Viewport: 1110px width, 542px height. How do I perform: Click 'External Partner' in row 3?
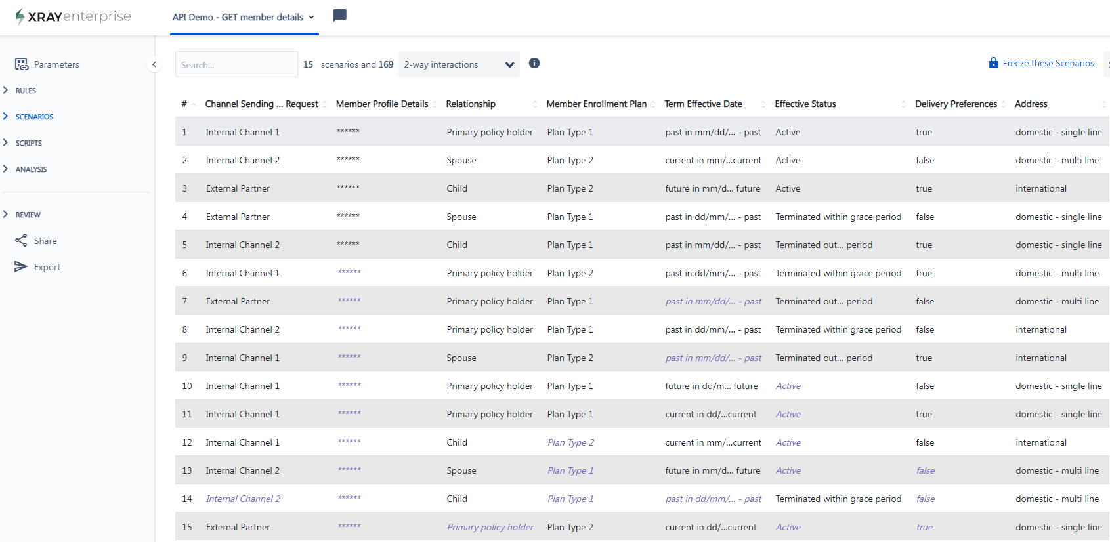coord(238,188)
